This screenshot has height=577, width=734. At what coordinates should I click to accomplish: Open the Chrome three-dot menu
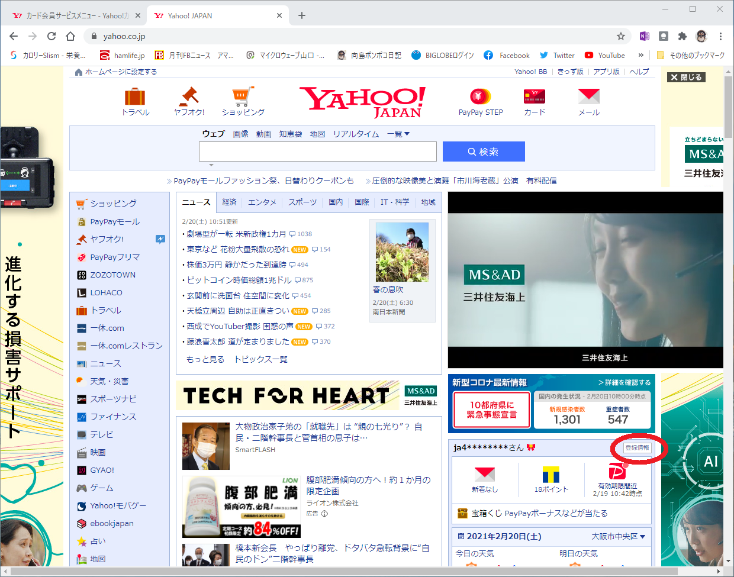720,36
